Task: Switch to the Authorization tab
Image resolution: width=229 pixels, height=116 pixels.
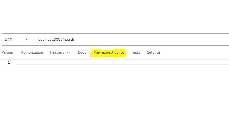Action: 32,52
